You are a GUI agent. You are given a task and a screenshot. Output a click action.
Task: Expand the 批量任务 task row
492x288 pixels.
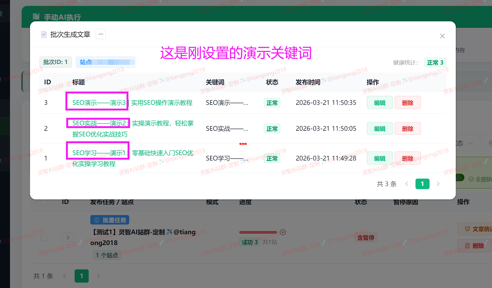pyautogui.click(x=68, y=237)
